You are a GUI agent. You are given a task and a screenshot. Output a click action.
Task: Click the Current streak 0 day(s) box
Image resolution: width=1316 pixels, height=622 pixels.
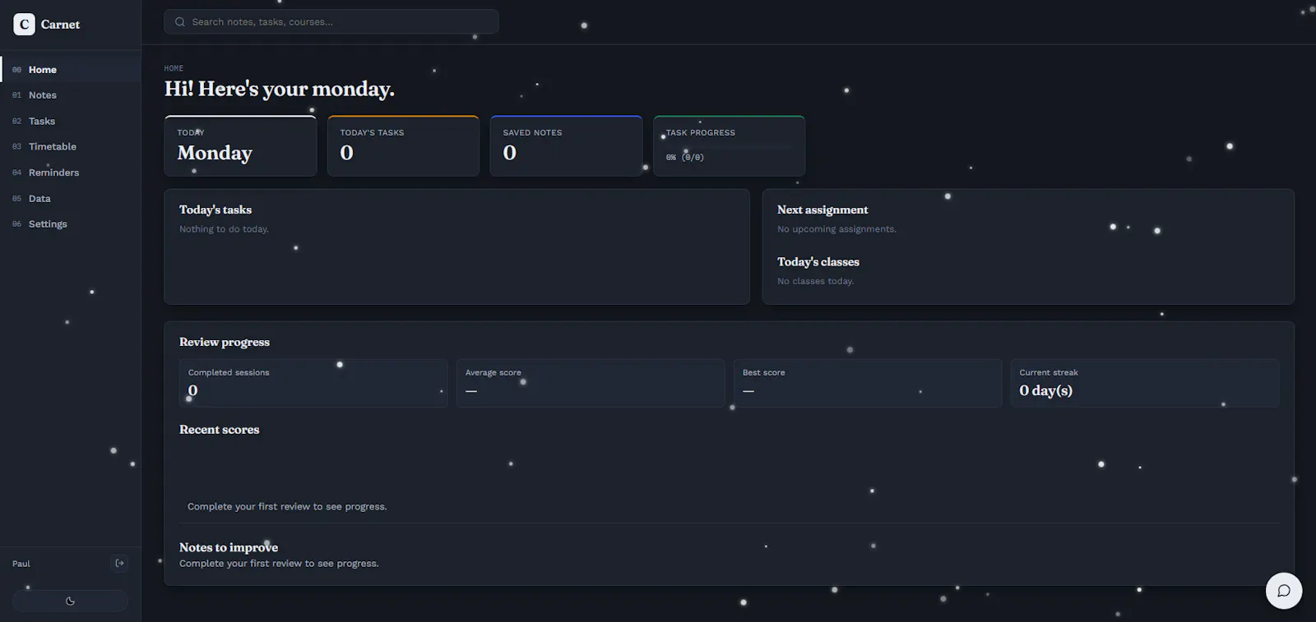click(x=1145, y=383)
